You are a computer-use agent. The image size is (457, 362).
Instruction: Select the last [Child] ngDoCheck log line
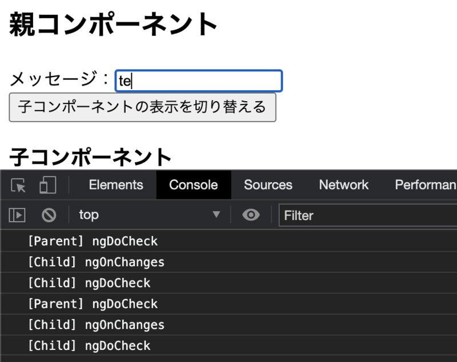coord(228,345)
